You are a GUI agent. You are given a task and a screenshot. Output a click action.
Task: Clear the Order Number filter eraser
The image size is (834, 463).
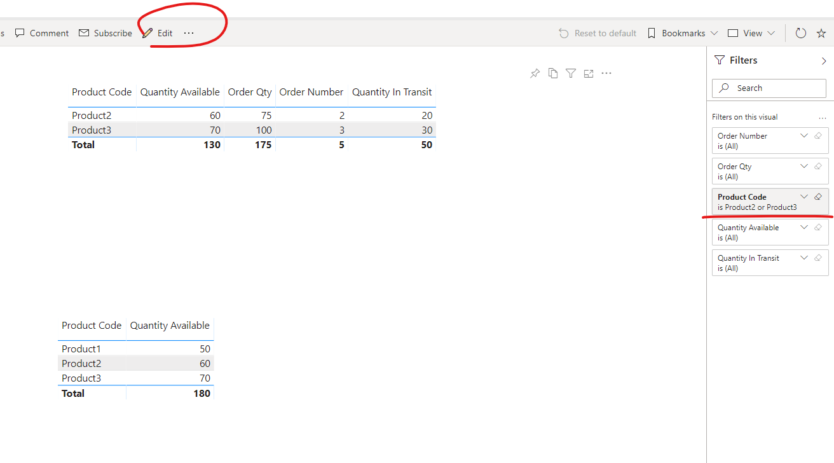point(818,135)
